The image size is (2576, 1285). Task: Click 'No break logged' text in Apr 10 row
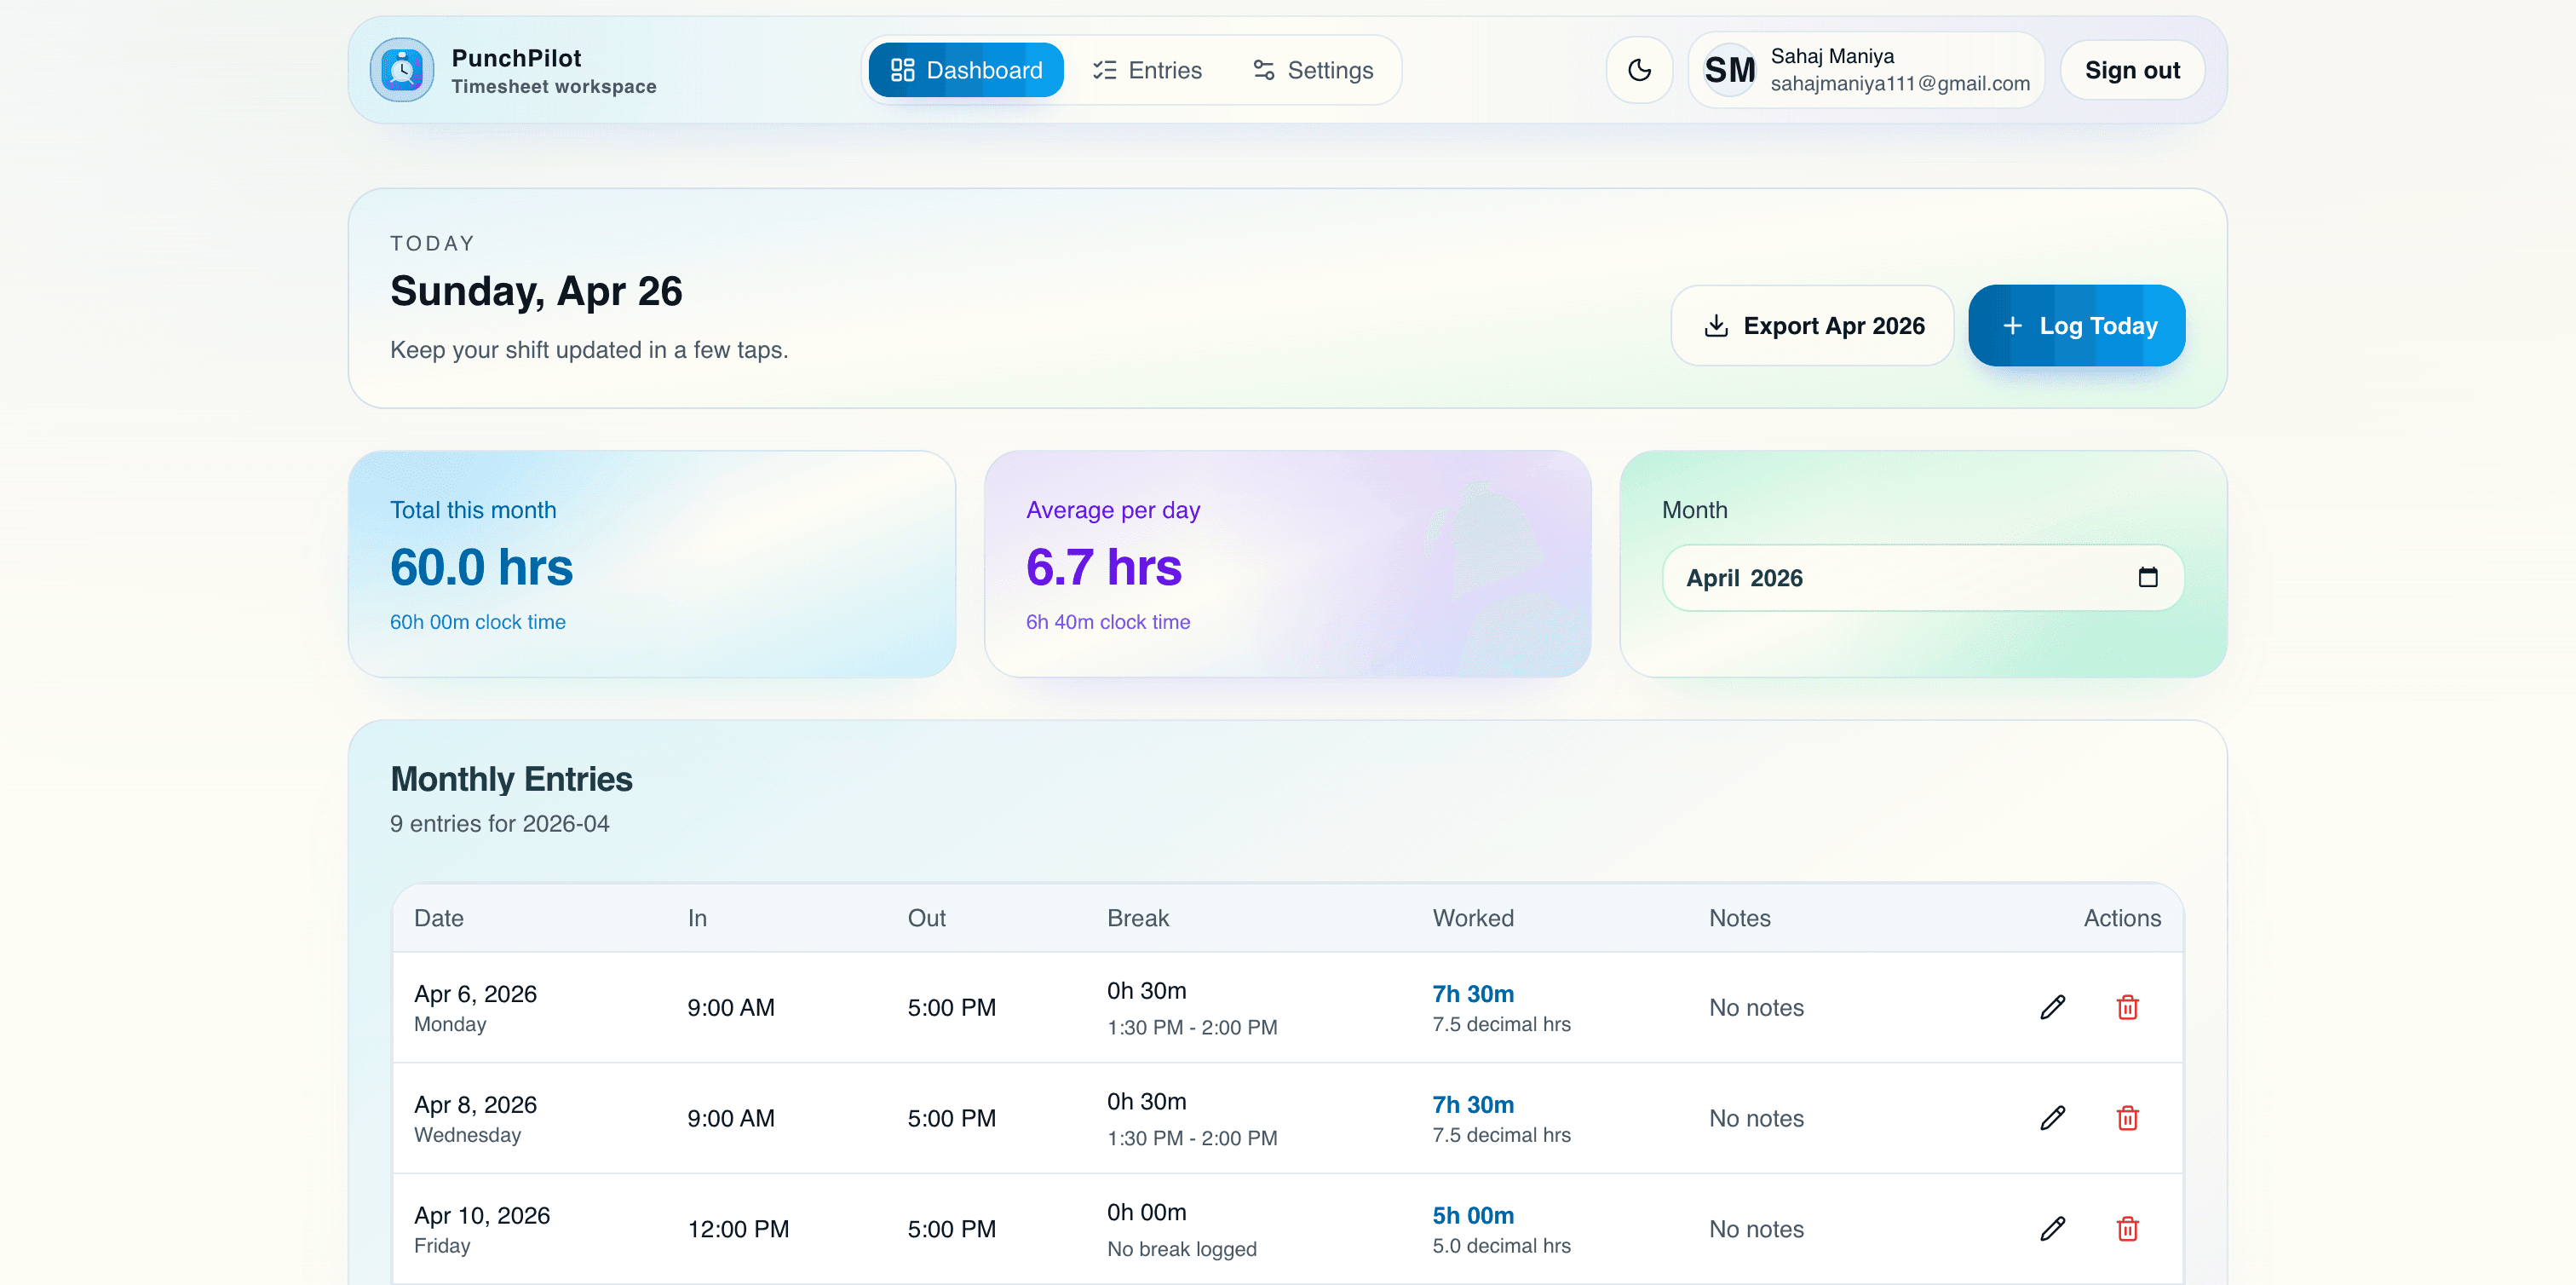click(1181, 1249)
